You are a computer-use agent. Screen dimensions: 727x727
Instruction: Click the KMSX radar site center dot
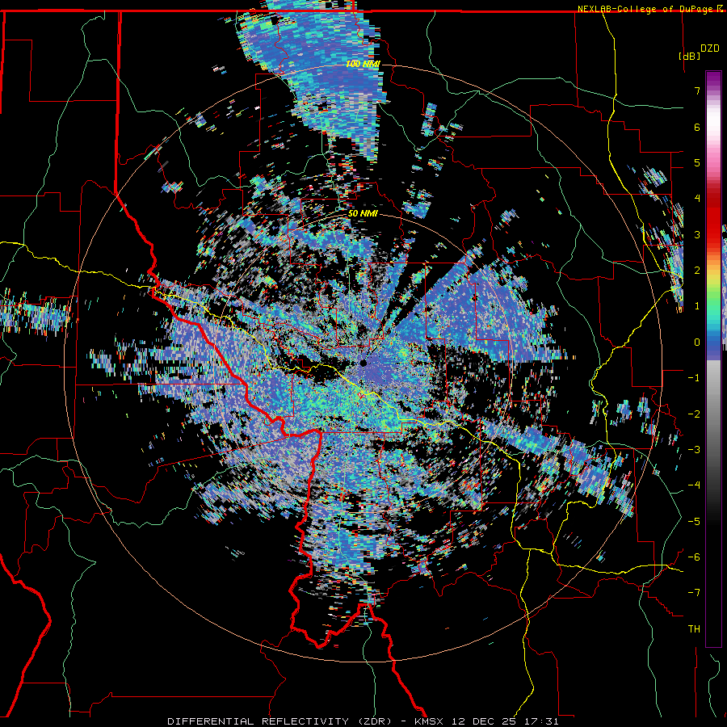point(363,363)
